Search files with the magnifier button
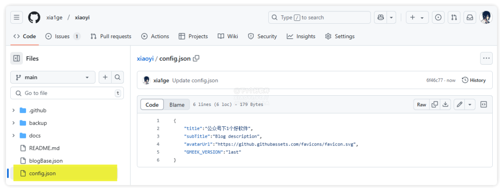The image size is (503, 191). (118, 77)
